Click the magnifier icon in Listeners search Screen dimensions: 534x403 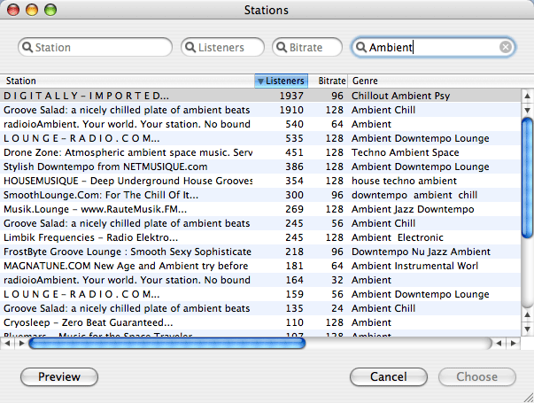[x=190, y=47]
